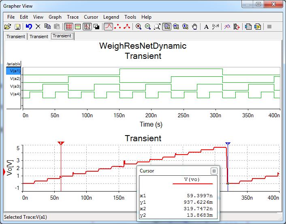Screen dimensions: 286x224
Task: Click the Add Text 'A' icon
Action: click(206, 27)
